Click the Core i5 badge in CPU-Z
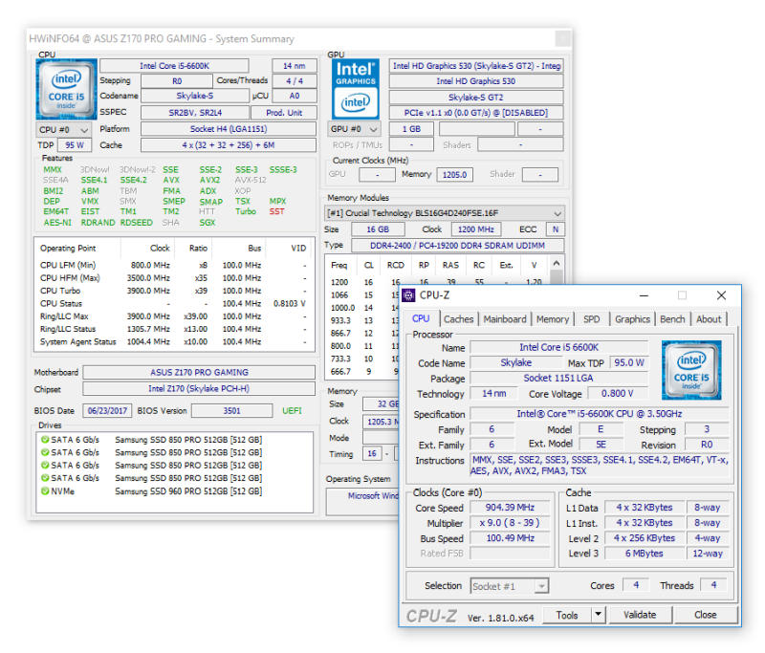765x653 pixels. pyautogui.click(x=690, y=370)
